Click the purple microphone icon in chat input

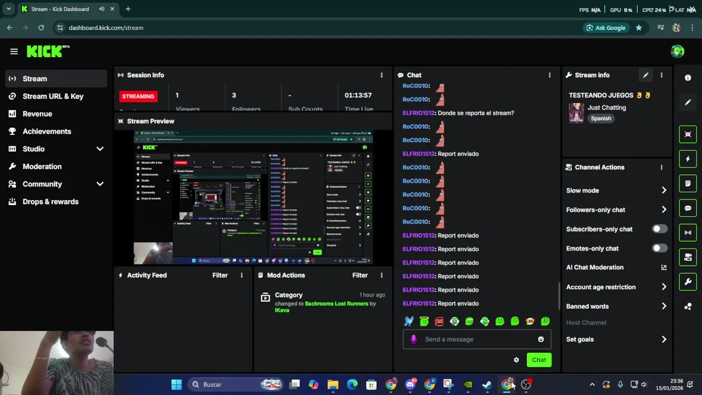414,339
